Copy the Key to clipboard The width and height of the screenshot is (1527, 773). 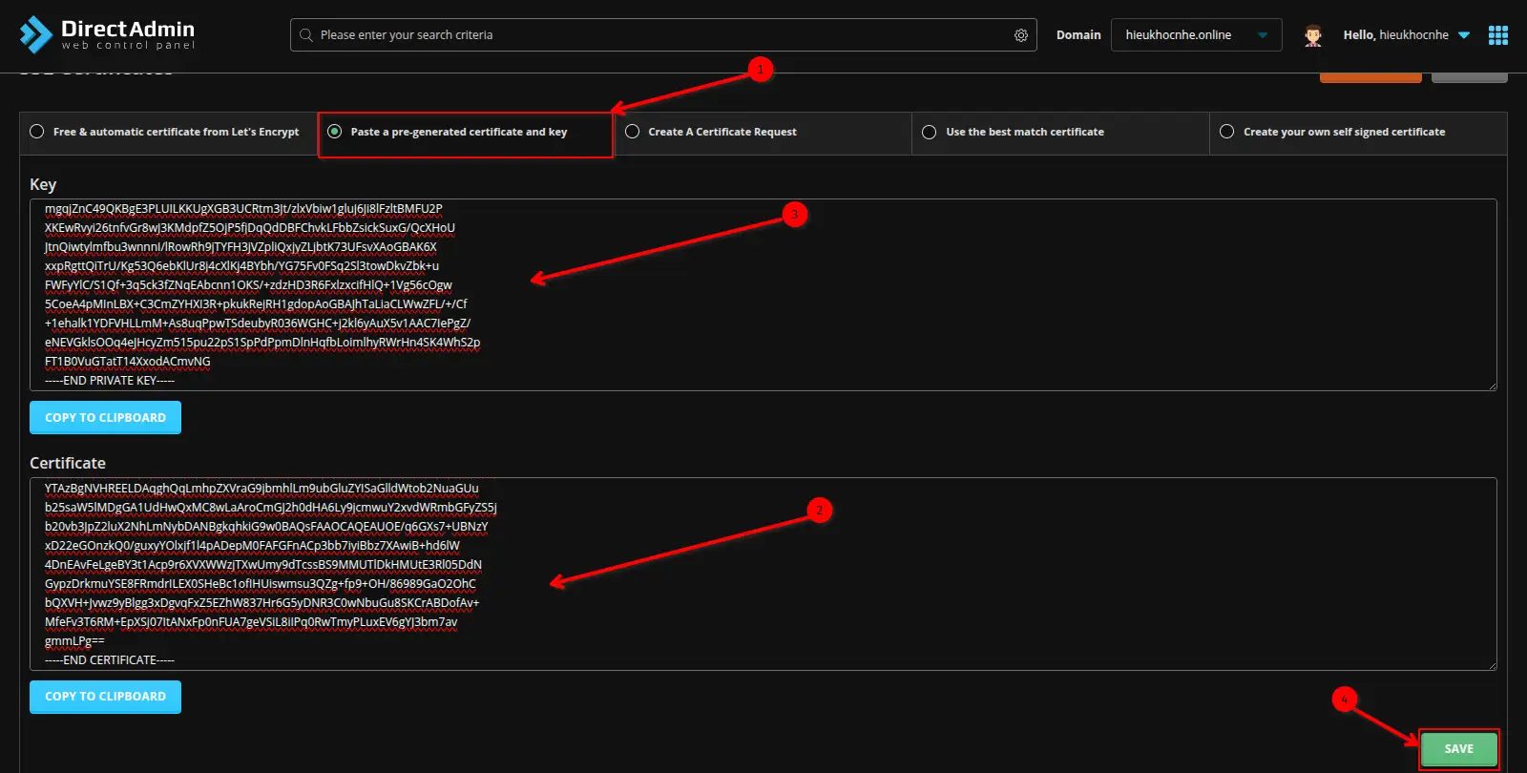(105, 418)
